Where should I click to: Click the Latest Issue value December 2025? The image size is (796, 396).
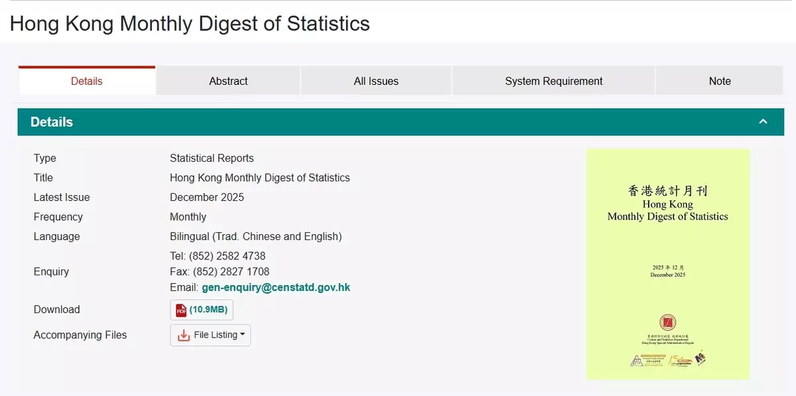207,198
